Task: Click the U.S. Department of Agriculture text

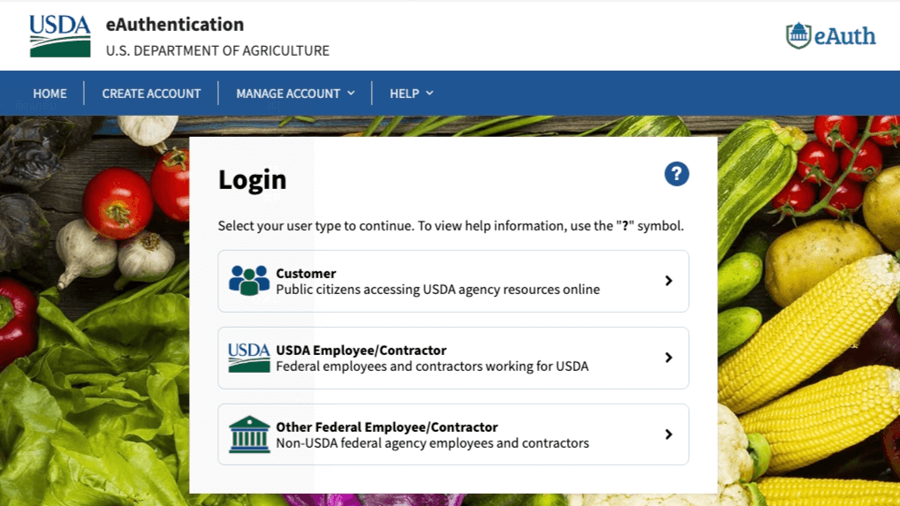Action: tap(217, 51)
